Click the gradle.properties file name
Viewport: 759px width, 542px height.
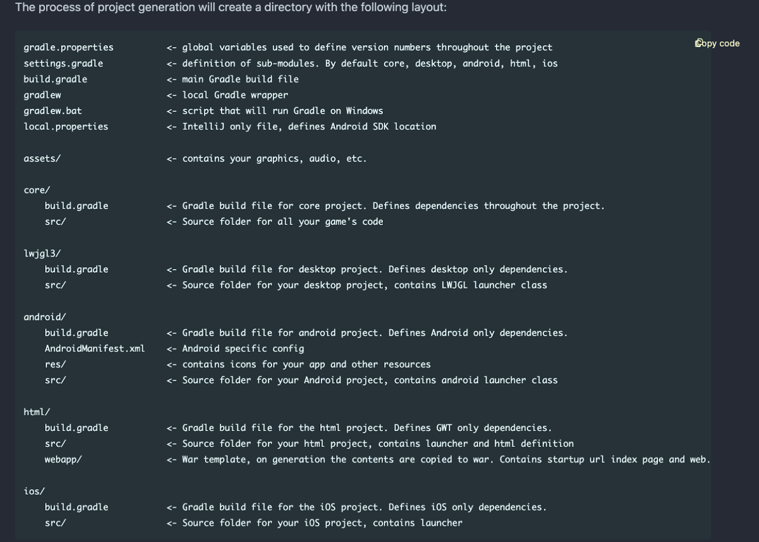[68, 48]
